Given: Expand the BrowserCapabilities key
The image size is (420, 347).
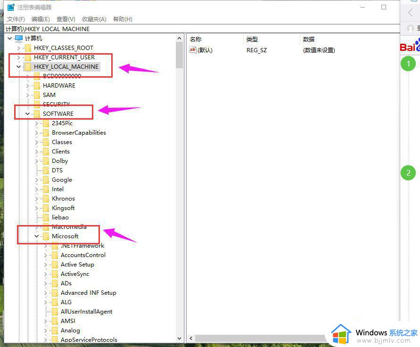Looking at the screenshot, I should (x=37, y=133).
